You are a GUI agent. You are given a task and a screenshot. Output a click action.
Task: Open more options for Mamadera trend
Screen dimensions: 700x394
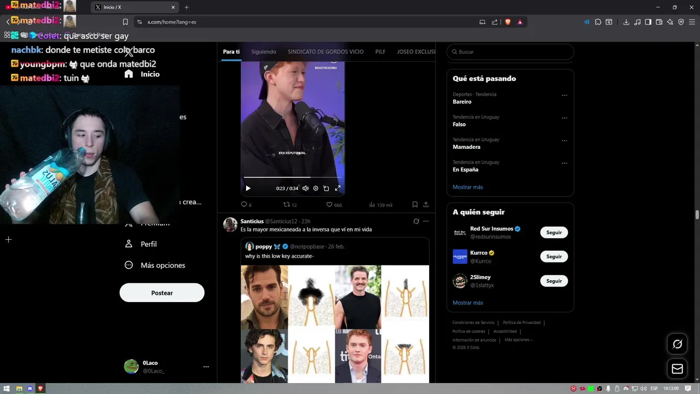(564, 141)
